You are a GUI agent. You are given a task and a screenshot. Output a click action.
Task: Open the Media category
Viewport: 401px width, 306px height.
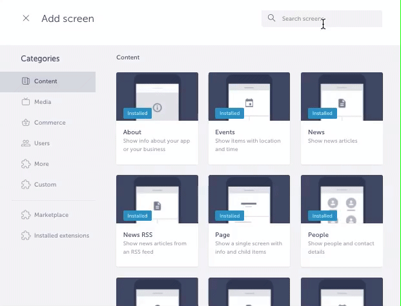point(43,102)
